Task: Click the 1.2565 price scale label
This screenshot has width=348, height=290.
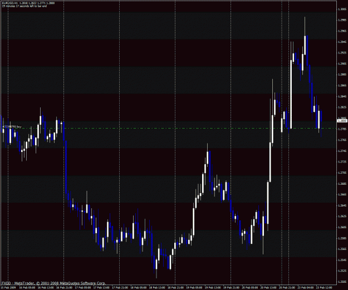Action: [342, 249]
